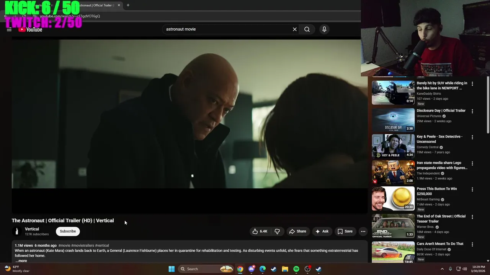Open options for MrBeast Gaming video
The width and height of the screenshot is (490, 275).
click(472, 189)
